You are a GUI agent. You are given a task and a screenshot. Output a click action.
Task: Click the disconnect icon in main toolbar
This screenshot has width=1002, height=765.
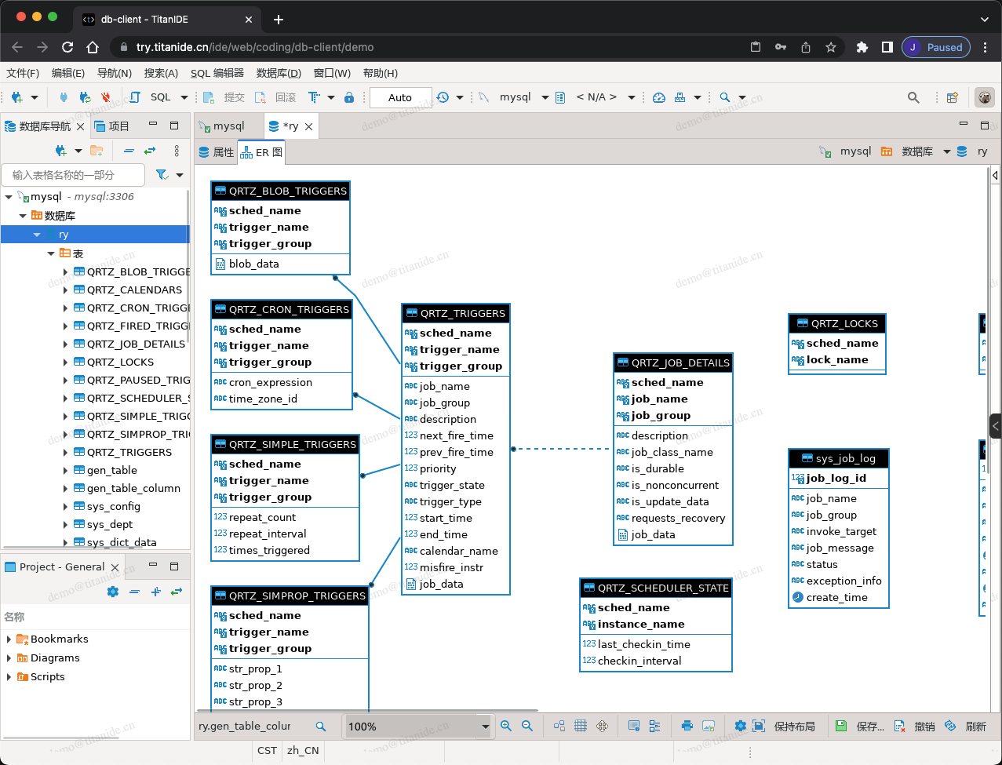[x=105, y=97]
